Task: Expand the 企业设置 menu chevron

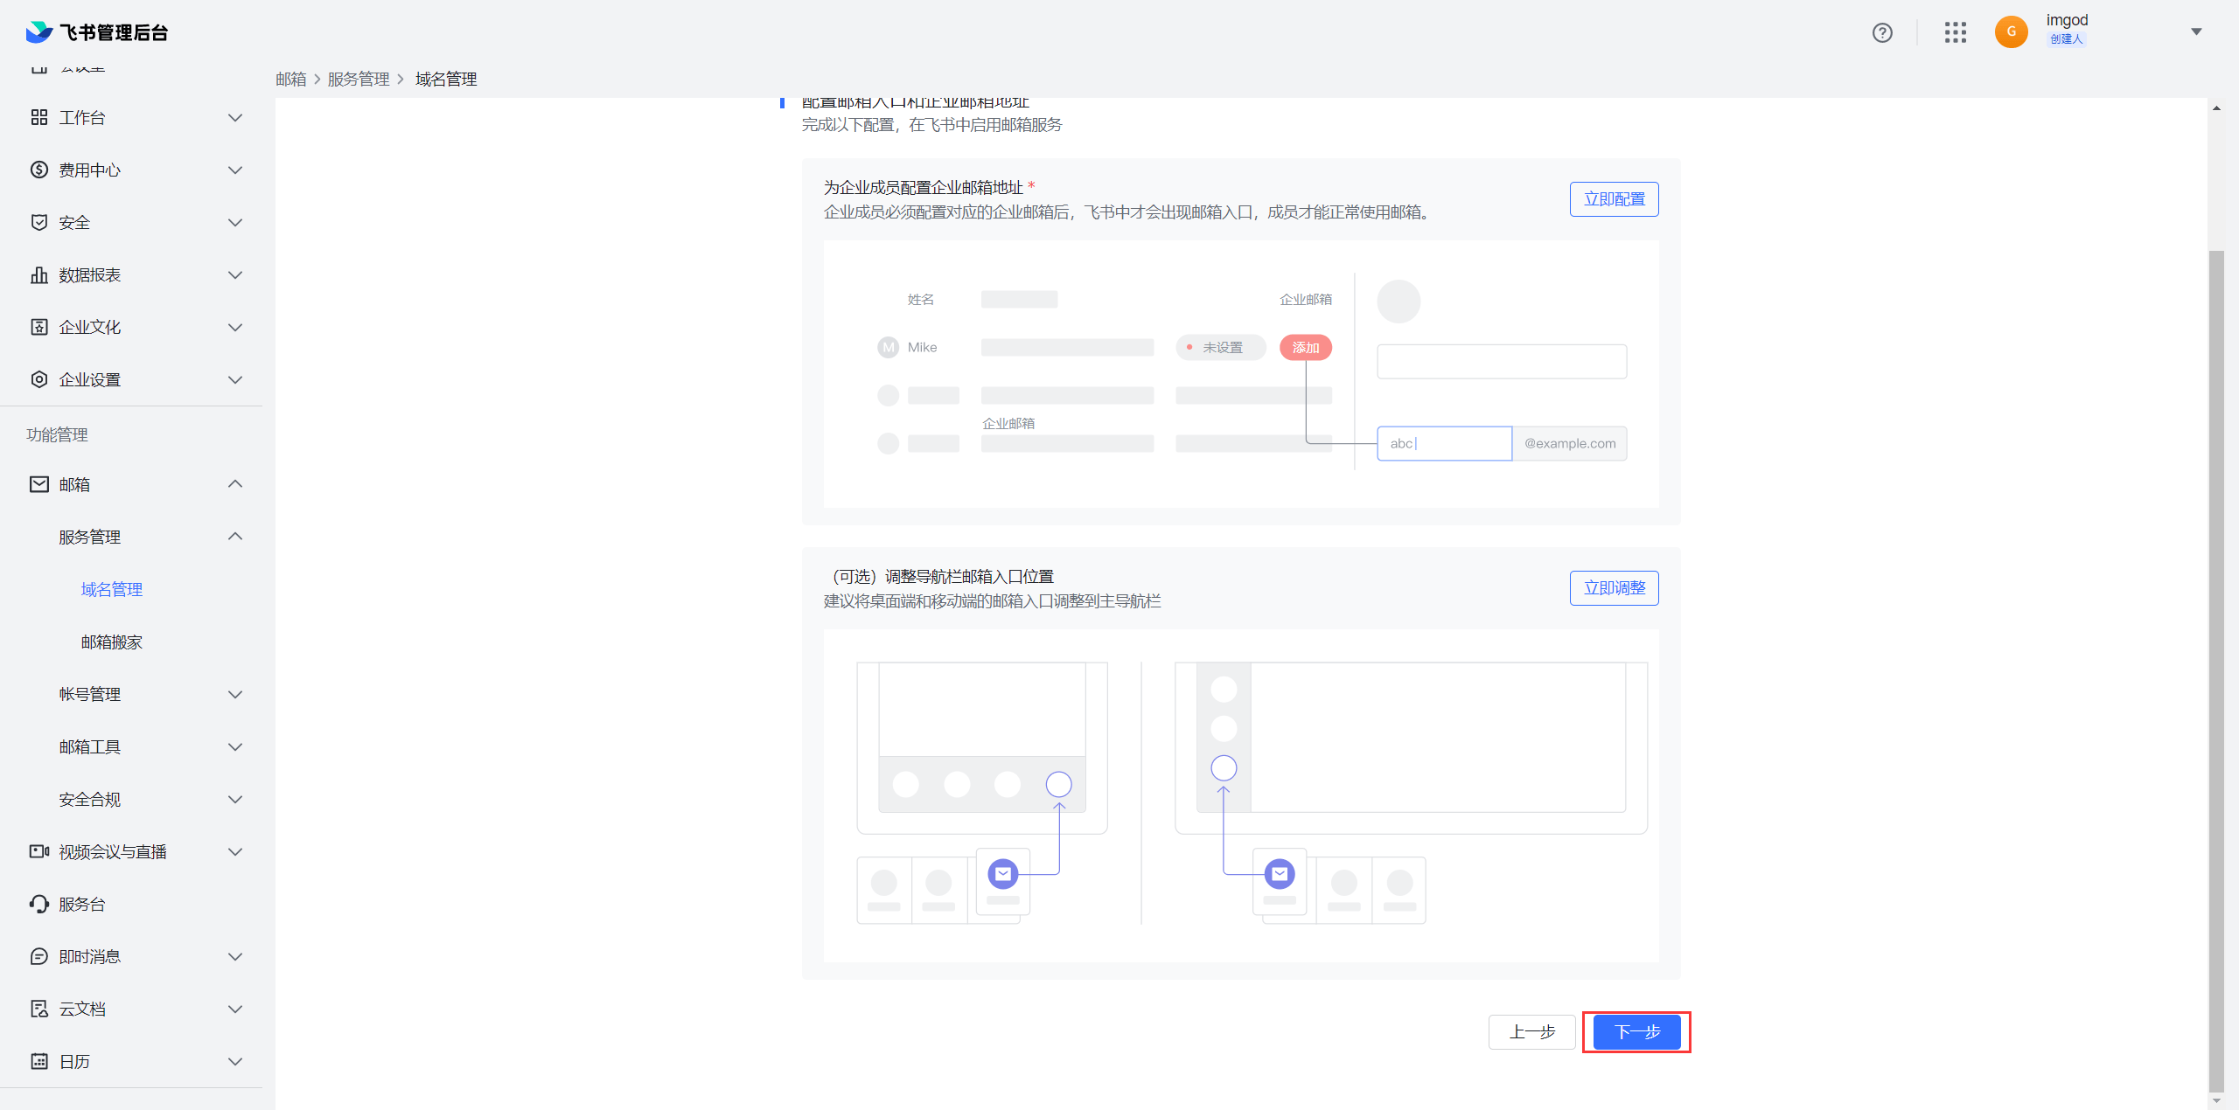Action: pyautogui.click(x=234, y=379)
